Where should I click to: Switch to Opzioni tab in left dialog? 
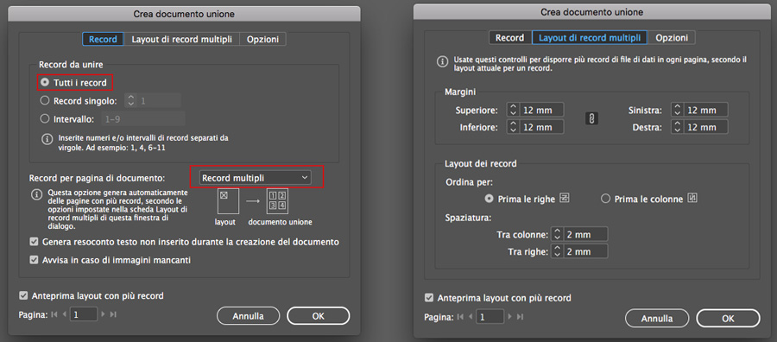point(263,40)
